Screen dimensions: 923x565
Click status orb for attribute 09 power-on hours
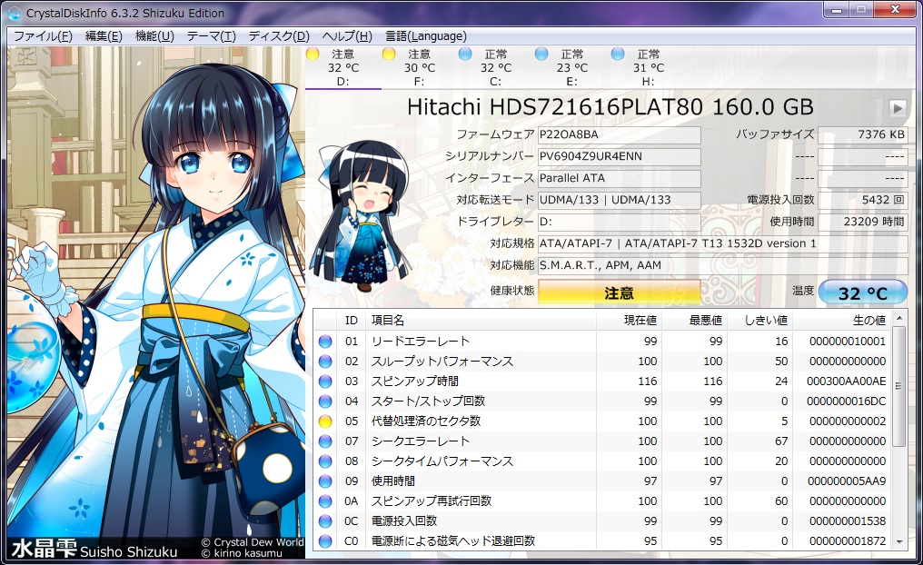[325, 481]
